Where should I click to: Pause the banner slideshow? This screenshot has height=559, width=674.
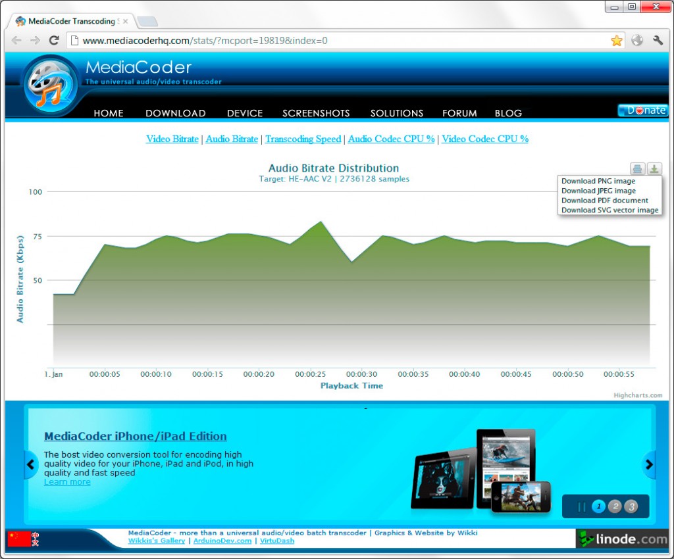tap(582, 506)
